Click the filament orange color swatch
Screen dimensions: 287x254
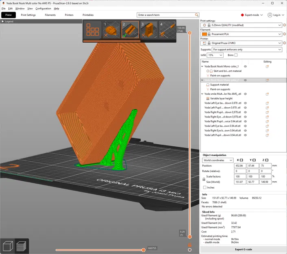[x=204, y=34]
